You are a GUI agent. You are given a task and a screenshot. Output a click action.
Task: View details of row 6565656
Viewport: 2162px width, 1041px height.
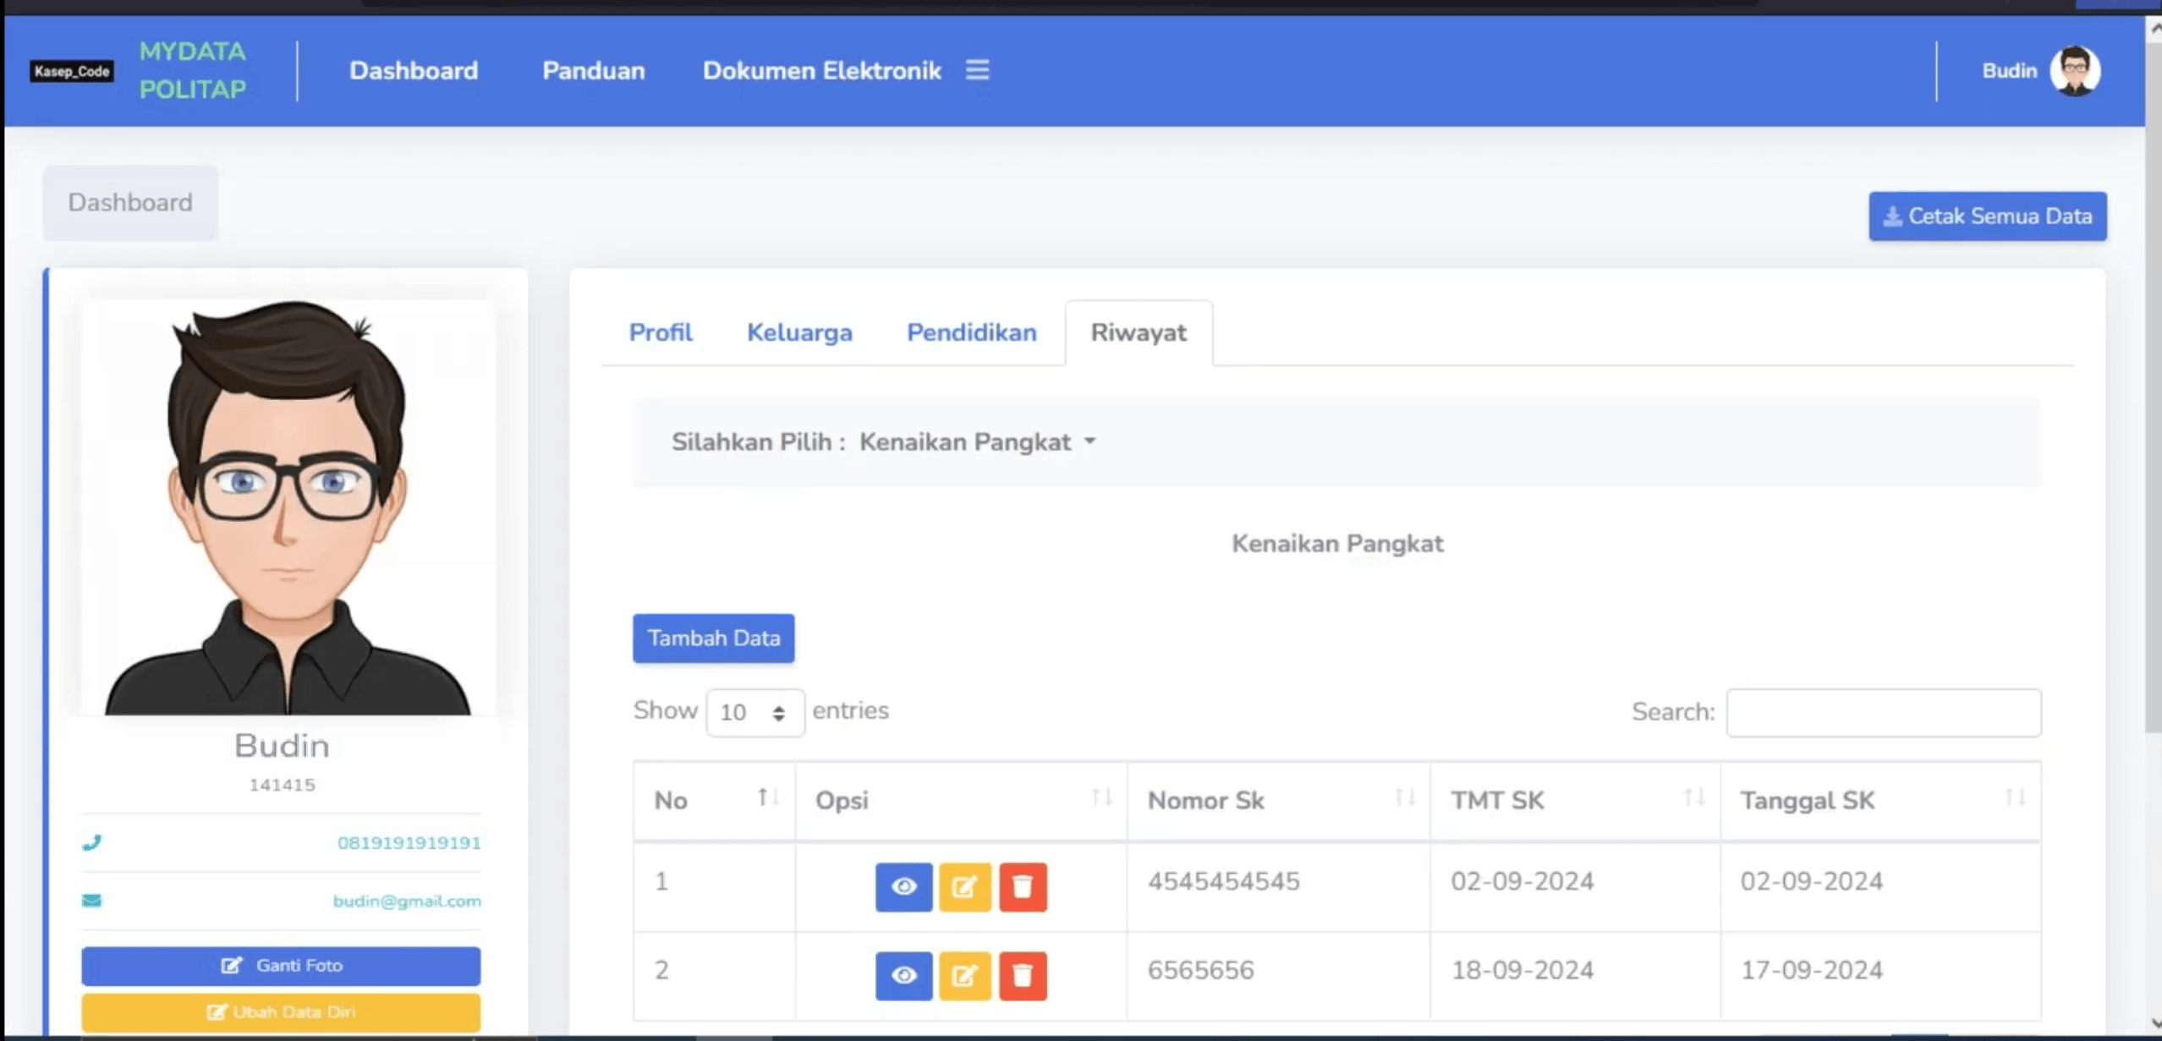pos(903,976)
